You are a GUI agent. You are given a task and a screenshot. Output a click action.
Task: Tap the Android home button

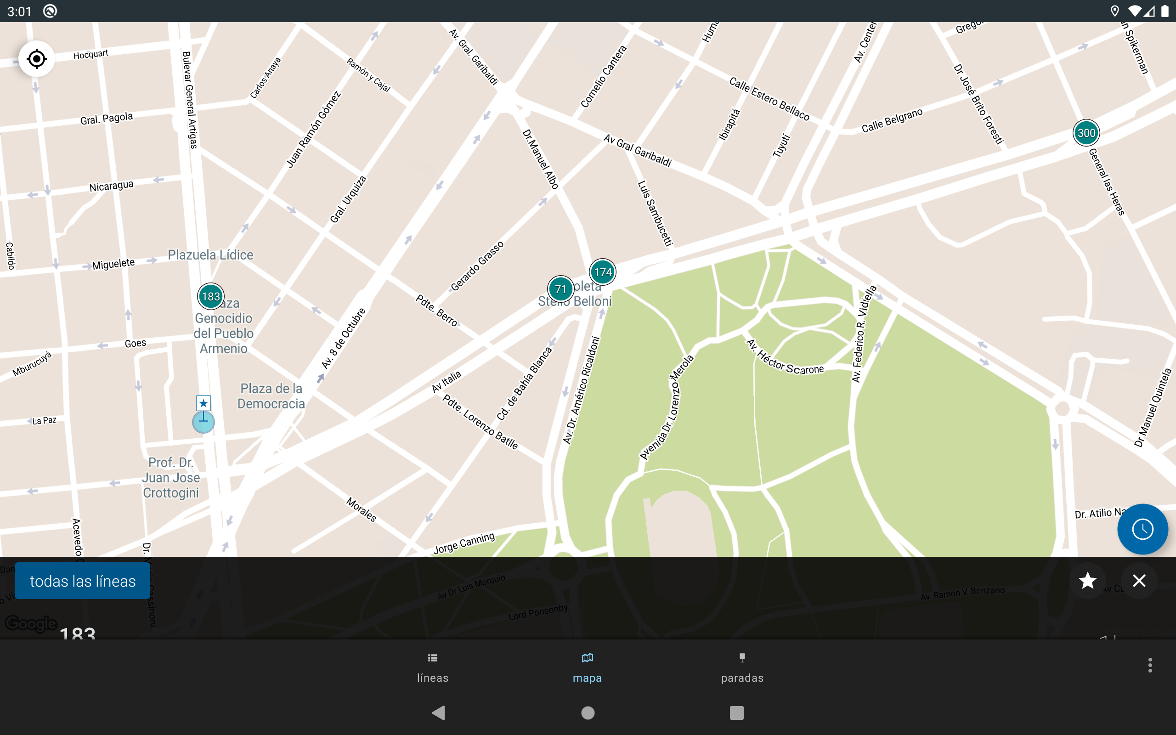[x=588, y=712]
